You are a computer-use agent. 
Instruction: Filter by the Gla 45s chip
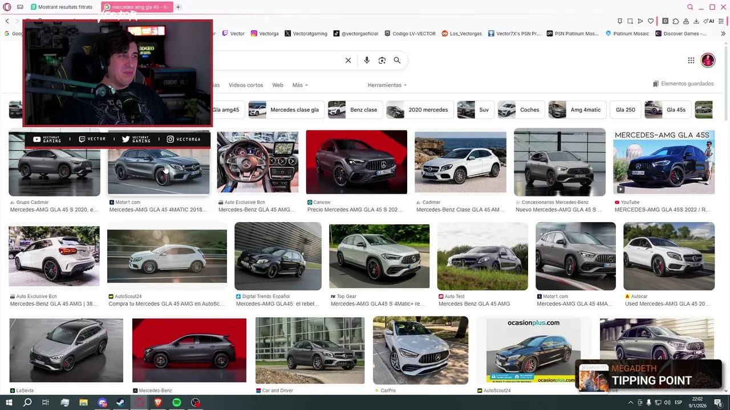668,109
